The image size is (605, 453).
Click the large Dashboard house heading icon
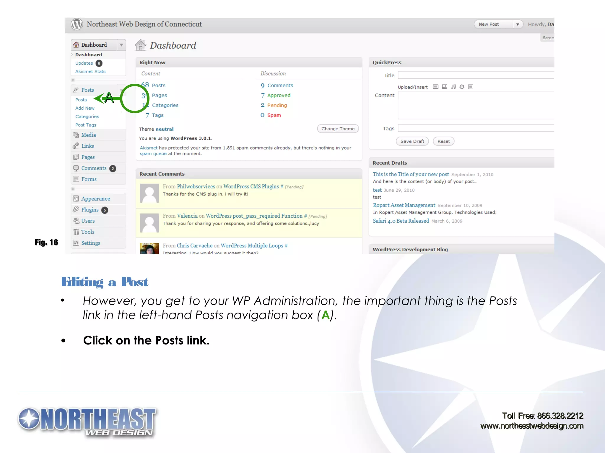pyautogui.click(x=141, y=45)
